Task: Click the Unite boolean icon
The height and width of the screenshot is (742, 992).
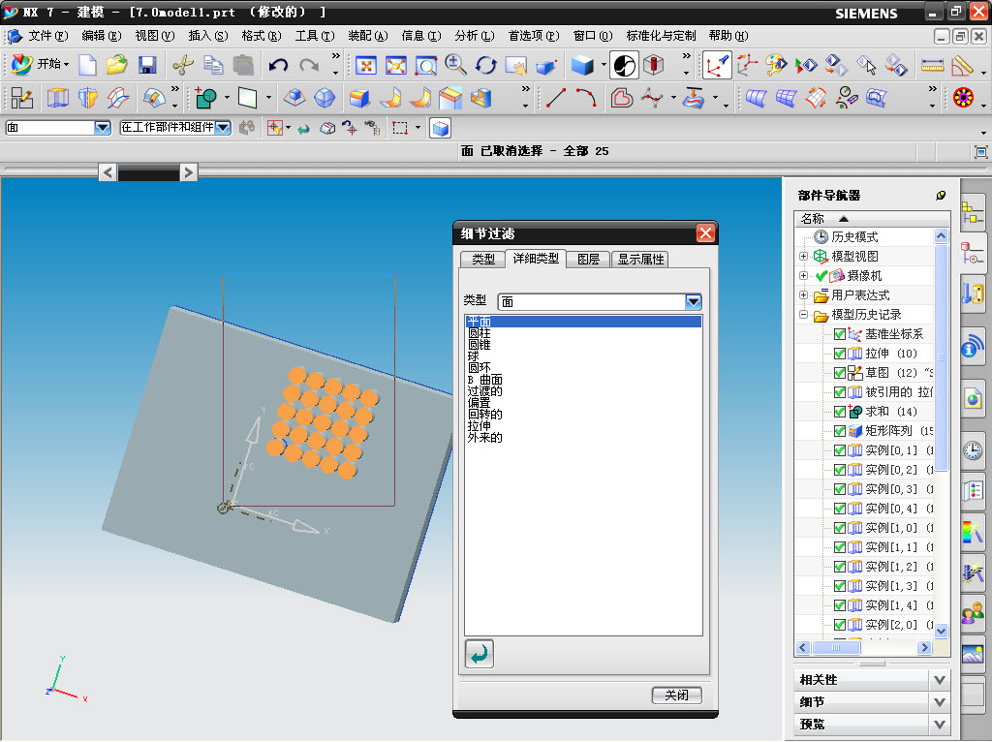Action: [x=205, y=98]
